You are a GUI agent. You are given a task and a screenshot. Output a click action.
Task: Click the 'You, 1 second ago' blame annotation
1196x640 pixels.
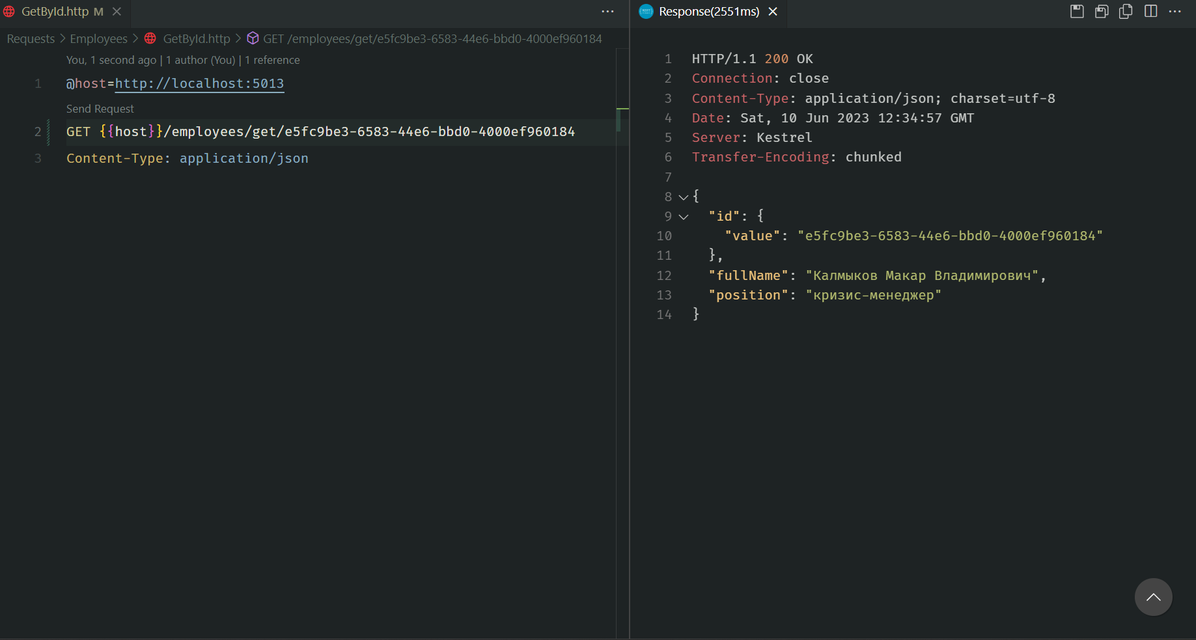pos(111,60)
